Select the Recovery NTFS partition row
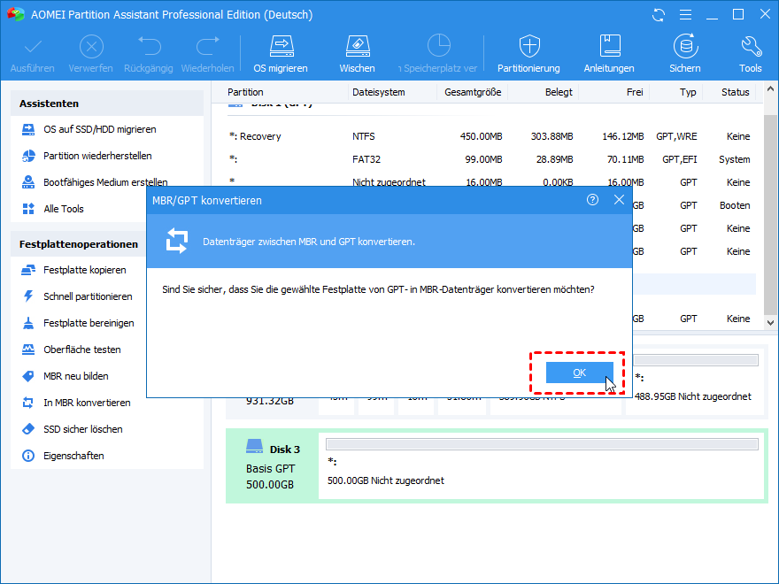779x584 pixels. point(490,136)
